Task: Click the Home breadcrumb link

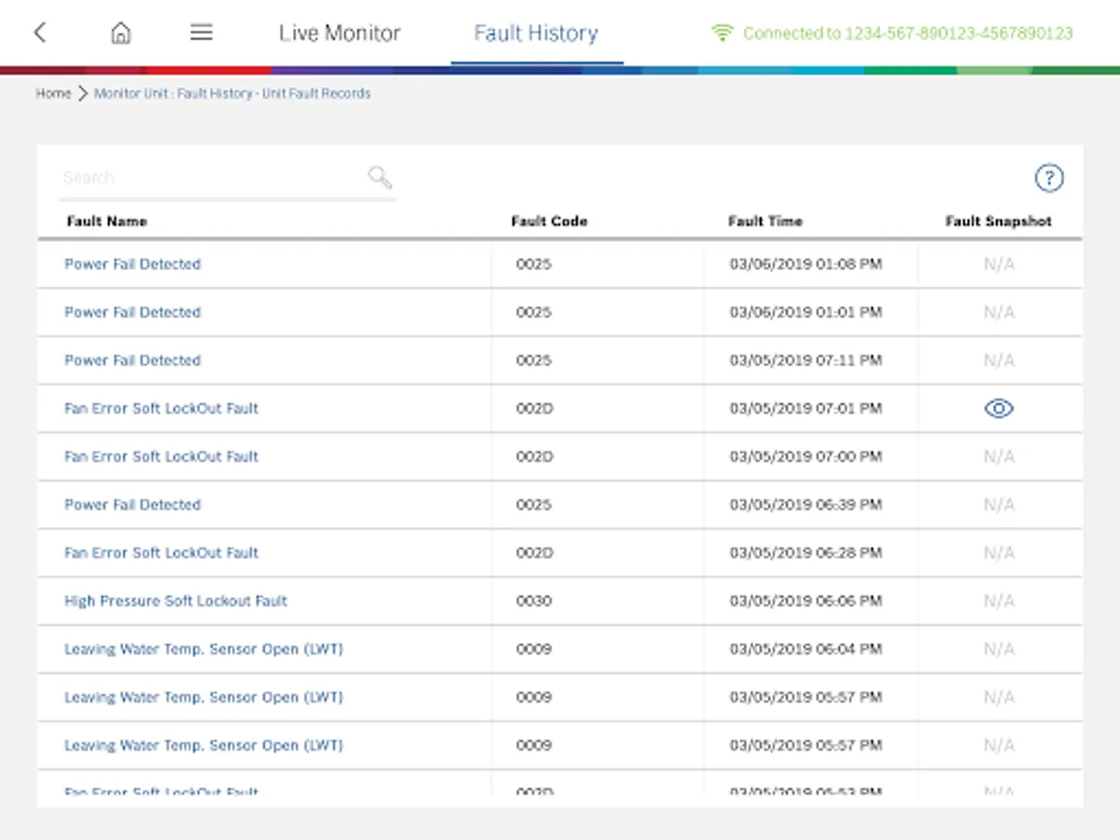Action: (x=53, y=93)
